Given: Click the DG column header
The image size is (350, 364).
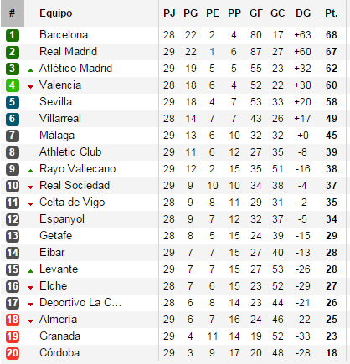Looking at the screenshot, I should [x=303, y=13].
